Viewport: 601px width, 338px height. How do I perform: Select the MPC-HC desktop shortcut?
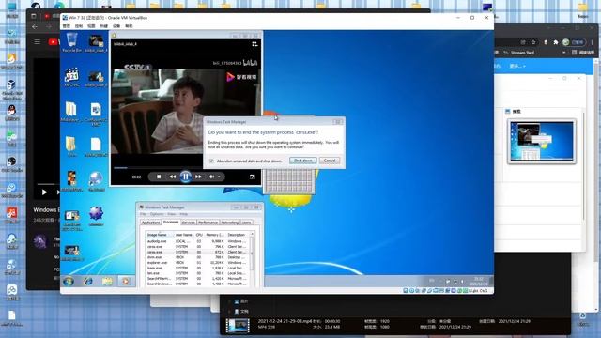point(71,77)
